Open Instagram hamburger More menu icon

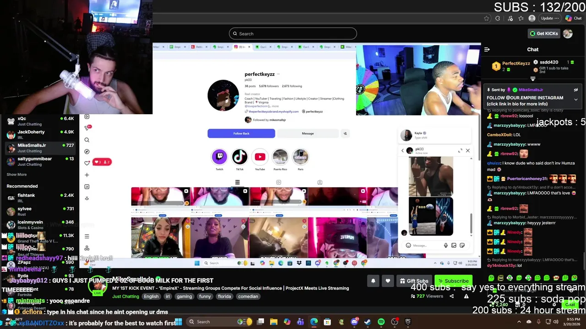tap(87, 236)
